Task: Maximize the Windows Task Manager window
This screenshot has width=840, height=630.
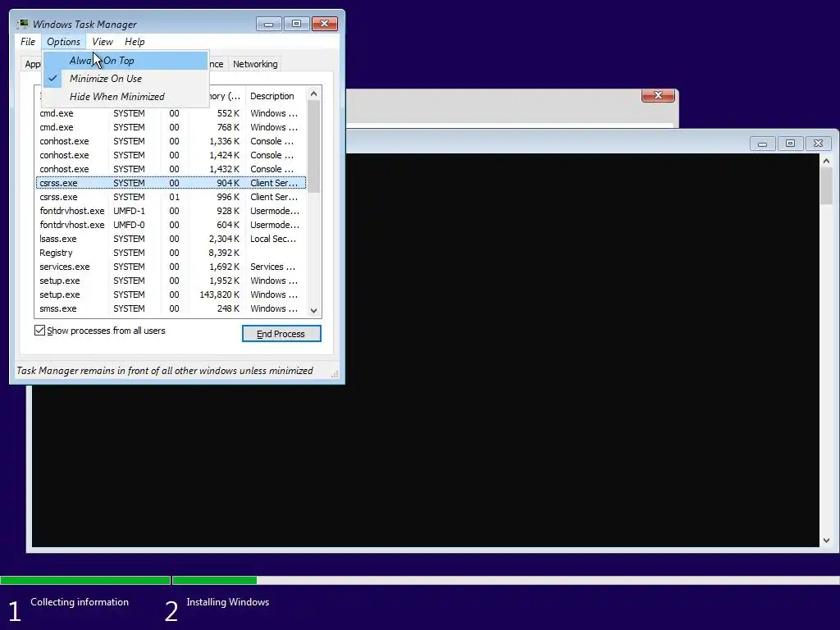Action: (296, 24)
